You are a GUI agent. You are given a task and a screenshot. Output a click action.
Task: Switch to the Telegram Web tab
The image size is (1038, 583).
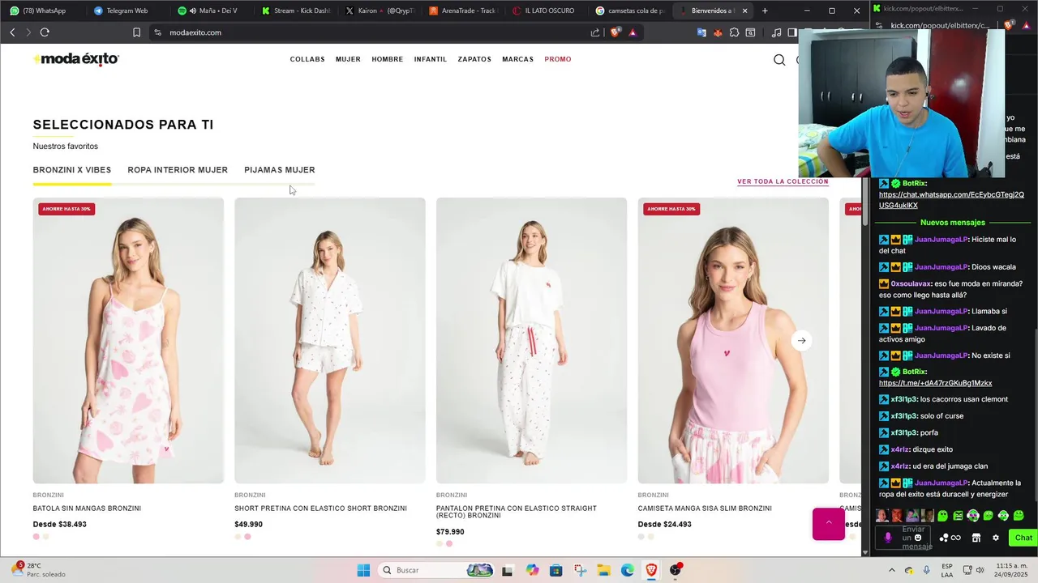[x=126, y=11]
